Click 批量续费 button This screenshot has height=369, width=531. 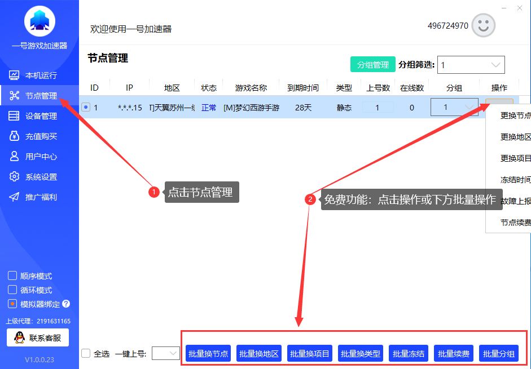[x=454, y=353]
